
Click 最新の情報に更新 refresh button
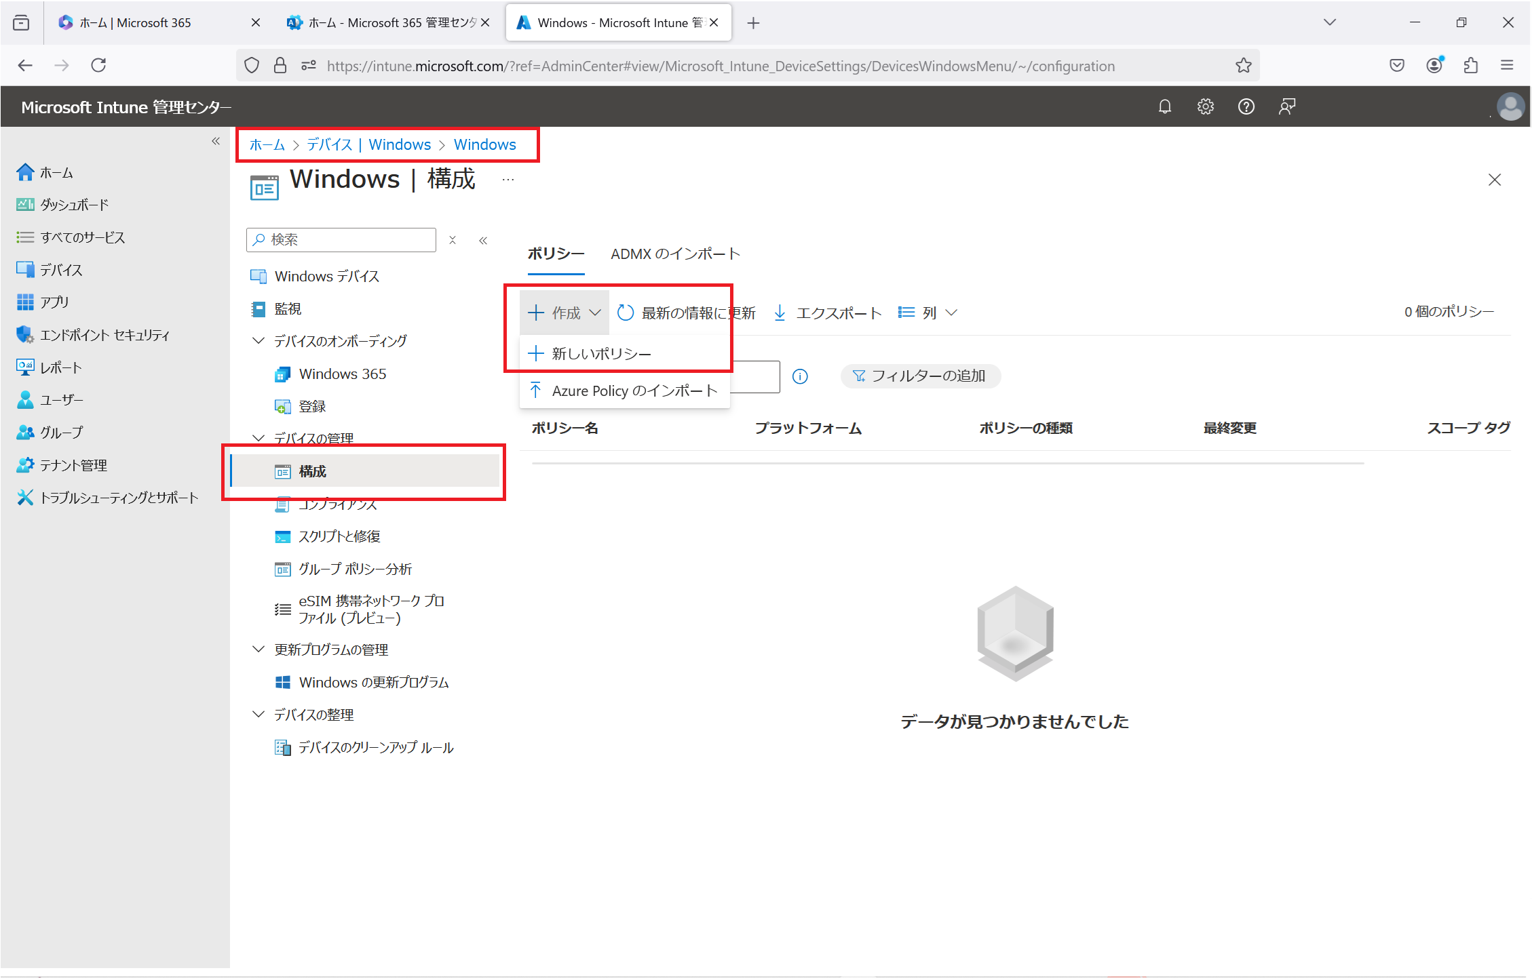pos(686,313)
